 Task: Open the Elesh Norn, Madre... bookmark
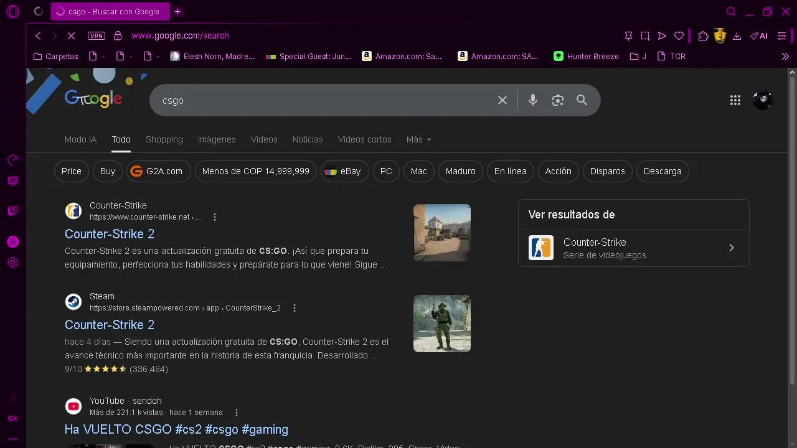(x=212, y=56)
